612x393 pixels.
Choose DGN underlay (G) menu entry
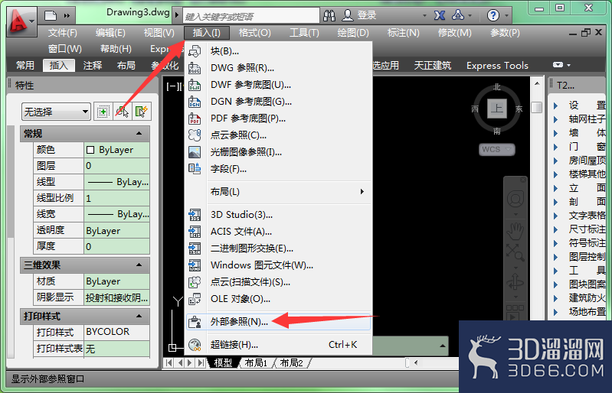[x=278, y=102]
